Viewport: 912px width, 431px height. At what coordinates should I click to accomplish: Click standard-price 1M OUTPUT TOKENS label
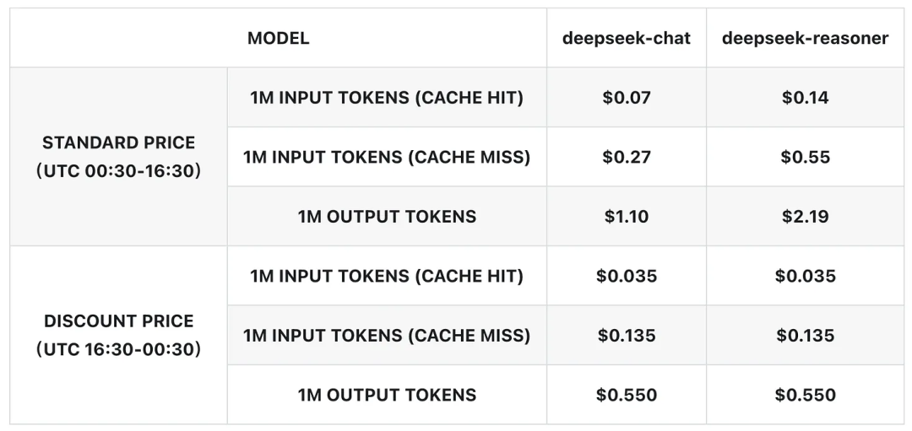[x=387, y=217]
